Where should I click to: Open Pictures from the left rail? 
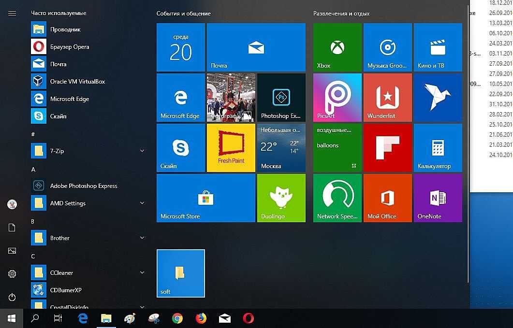[12, 251]
